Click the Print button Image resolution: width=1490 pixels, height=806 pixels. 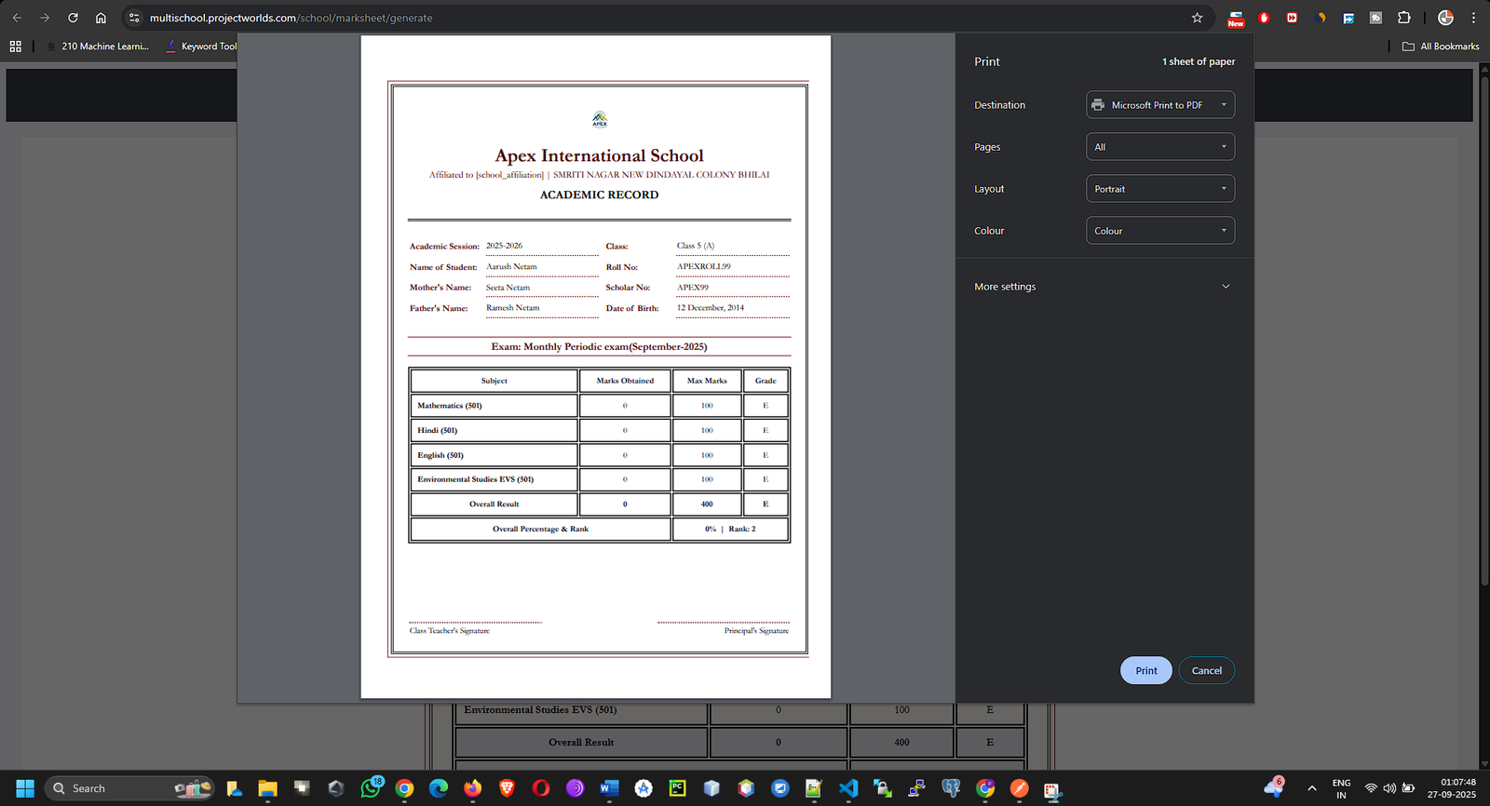[x=1145, y=670]
